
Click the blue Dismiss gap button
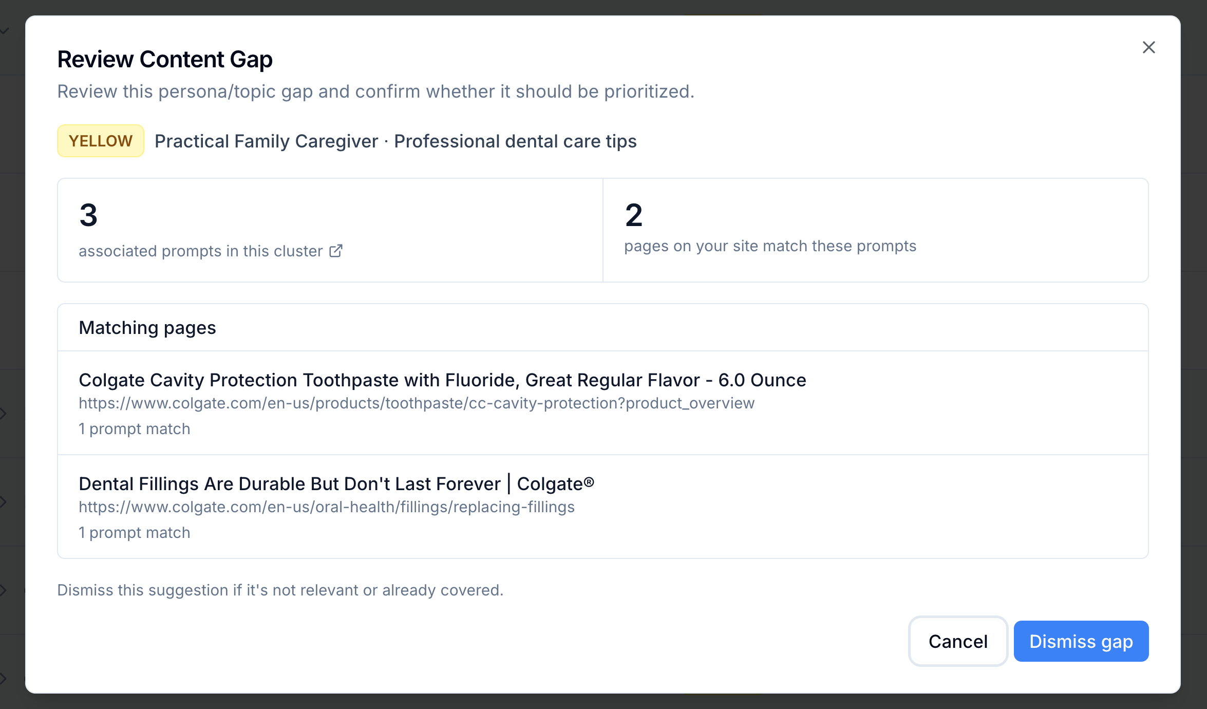1081,641
